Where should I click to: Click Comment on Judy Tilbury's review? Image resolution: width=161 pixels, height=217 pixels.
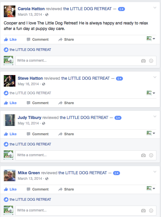pos(37,134)
